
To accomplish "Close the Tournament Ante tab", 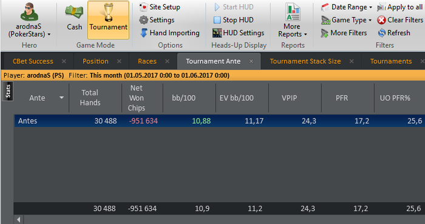I will [251, 61].
